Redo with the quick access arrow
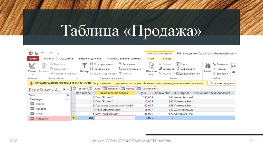 click(51, 53)
